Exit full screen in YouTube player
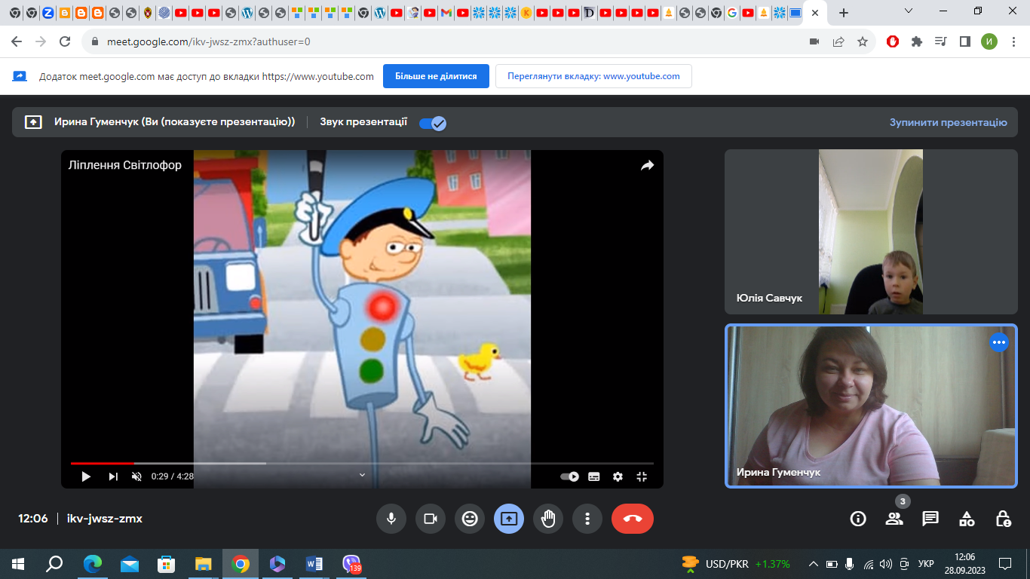This screenshot has height=579, width=1030. (x=642, y=476)
